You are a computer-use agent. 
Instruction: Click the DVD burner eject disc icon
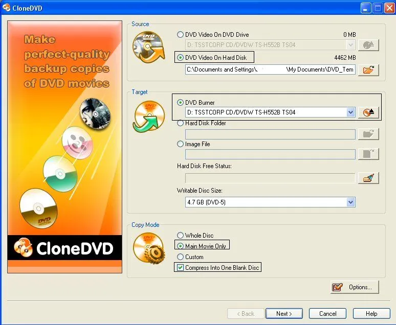coord(368,112)
